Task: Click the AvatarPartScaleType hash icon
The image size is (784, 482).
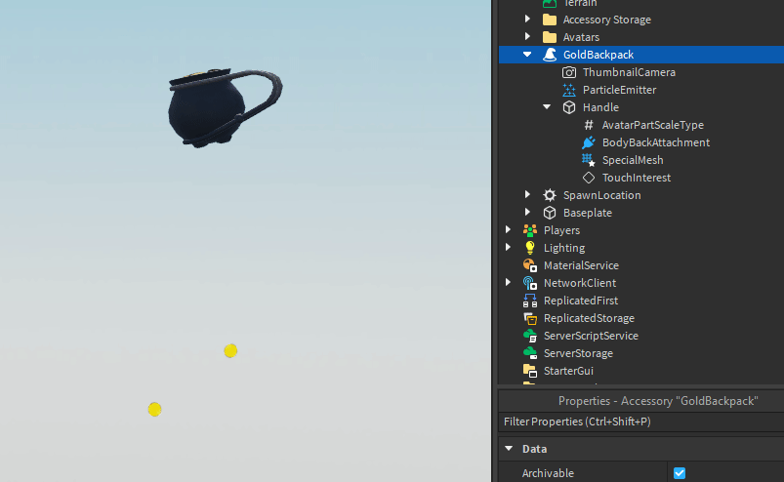Action: [589, 125]
